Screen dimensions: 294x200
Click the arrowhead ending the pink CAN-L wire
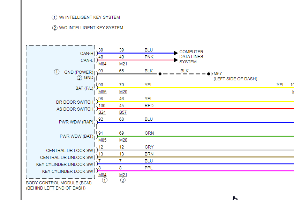[176, 60]
